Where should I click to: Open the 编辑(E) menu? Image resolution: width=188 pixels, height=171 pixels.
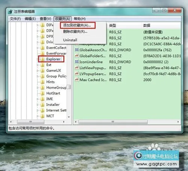point(30,19)
